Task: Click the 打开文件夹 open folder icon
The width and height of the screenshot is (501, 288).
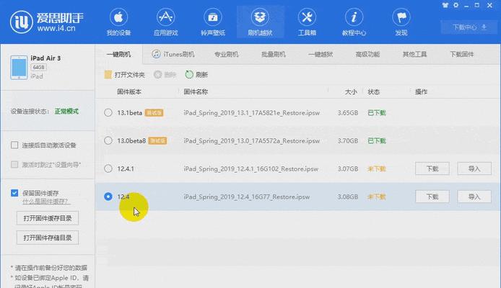Action: tap(108, 74)
